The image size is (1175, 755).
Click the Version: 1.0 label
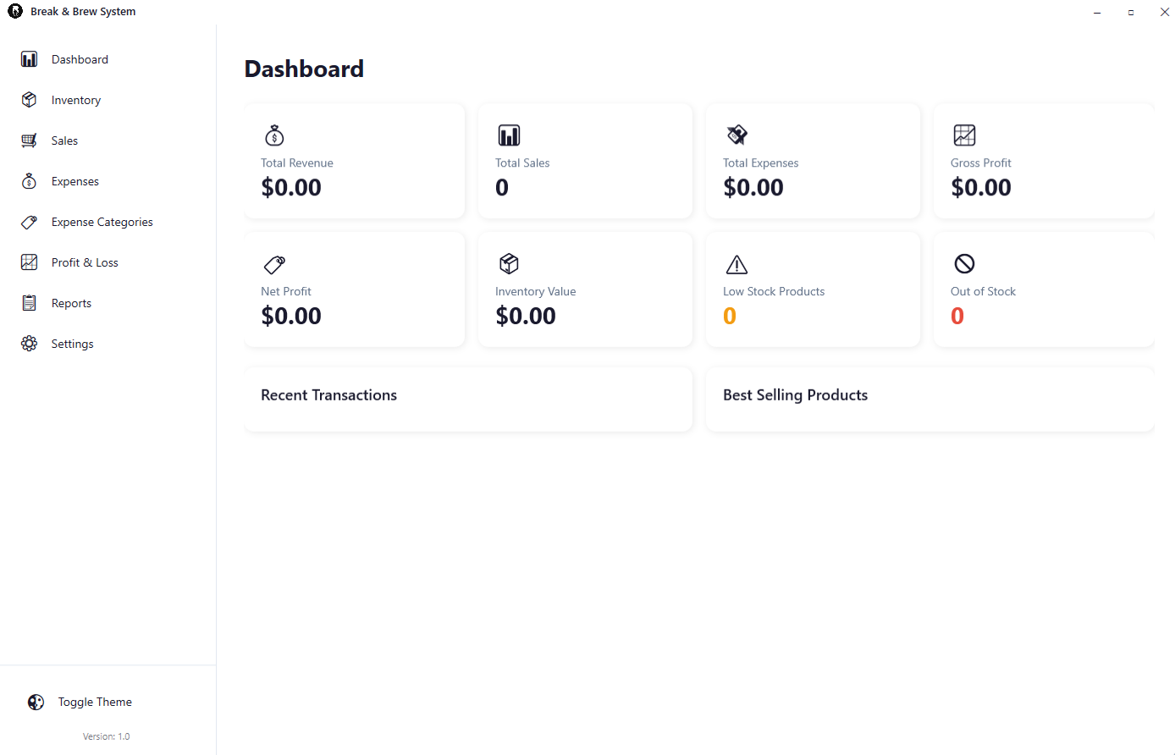pyautogui.click(x=107, y=736)
